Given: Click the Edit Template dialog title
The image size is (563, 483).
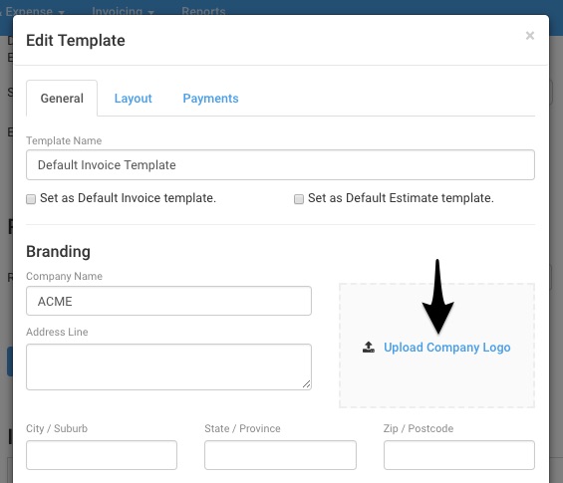Looking at the screenshot, I should pyautogui.click(x=76, y=40).
